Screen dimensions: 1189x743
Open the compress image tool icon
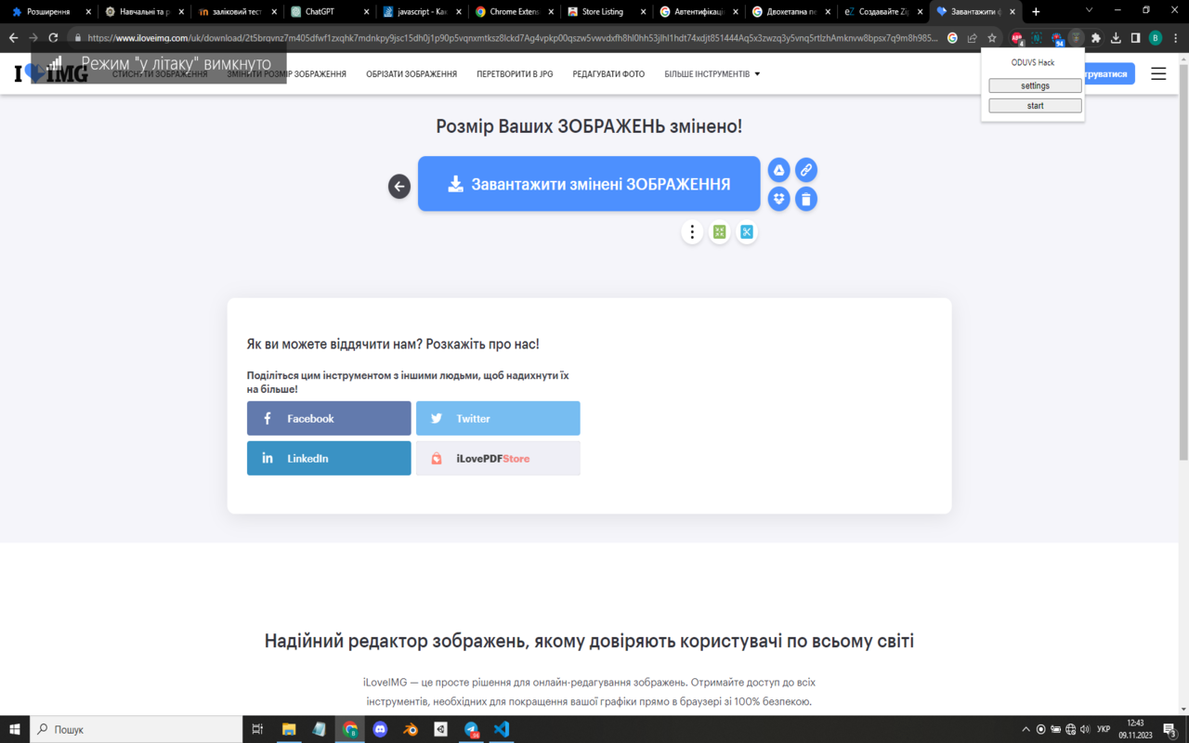coord(719,232)
